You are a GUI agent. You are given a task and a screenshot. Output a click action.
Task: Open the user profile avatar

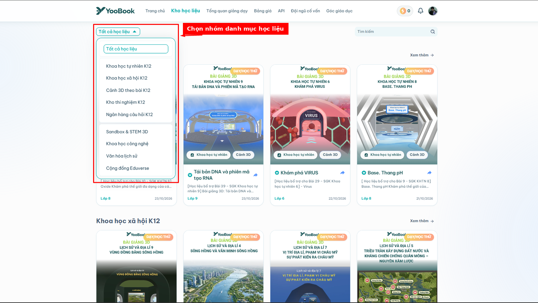click(x=433, y=11)
